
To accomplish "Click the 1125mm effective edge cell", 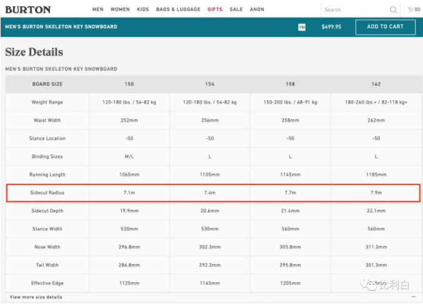I will pos(129,283).
